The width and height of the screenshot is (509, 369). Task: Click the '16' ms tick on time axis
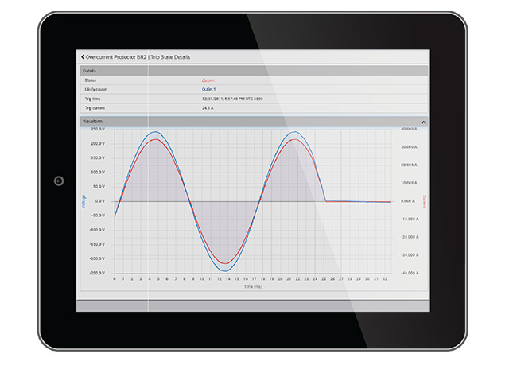click(x=246, y=279)
